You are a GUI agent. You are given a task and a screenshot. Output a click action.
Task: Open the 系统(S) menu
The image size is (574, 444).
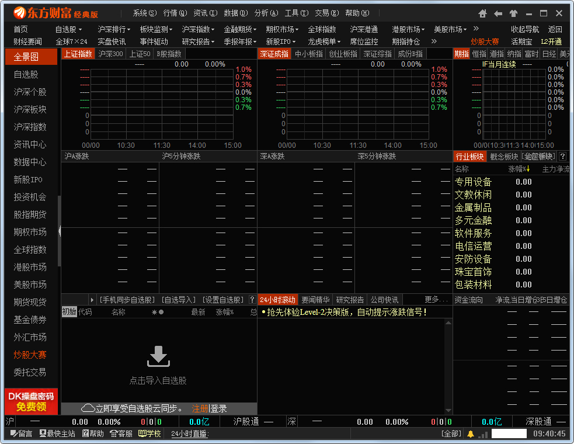(145, 13)
